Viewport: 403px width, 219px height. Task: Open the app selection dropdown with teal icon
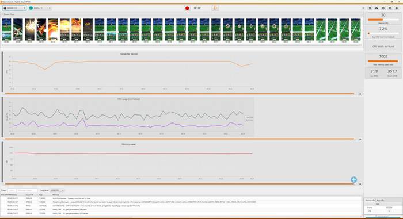click(40, 8)
